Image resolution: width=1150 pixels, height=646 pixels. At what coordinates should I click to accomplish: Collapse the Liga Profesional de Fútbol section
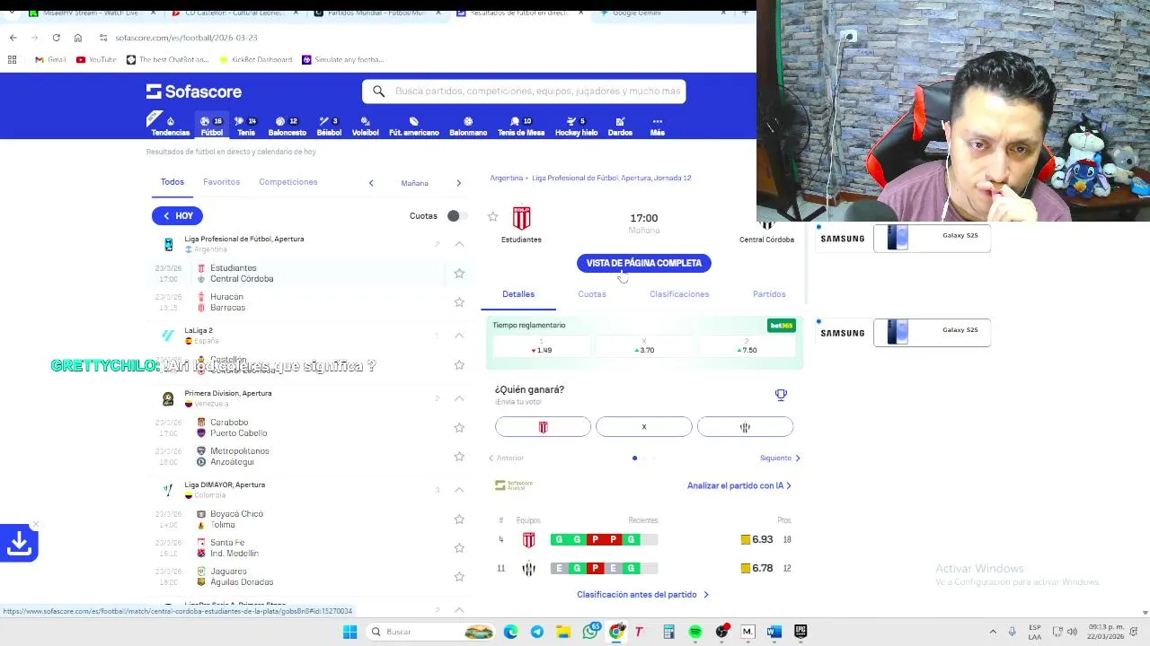click(459, 244)
